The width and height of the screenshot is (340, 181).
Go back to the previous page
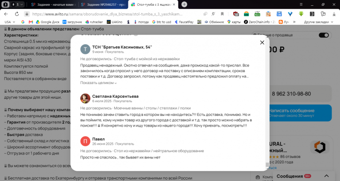tap(6, 14)
